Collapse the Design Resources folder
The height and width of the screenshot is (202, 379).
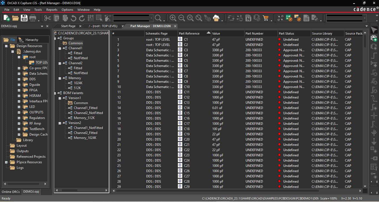[x=6, y=46]
